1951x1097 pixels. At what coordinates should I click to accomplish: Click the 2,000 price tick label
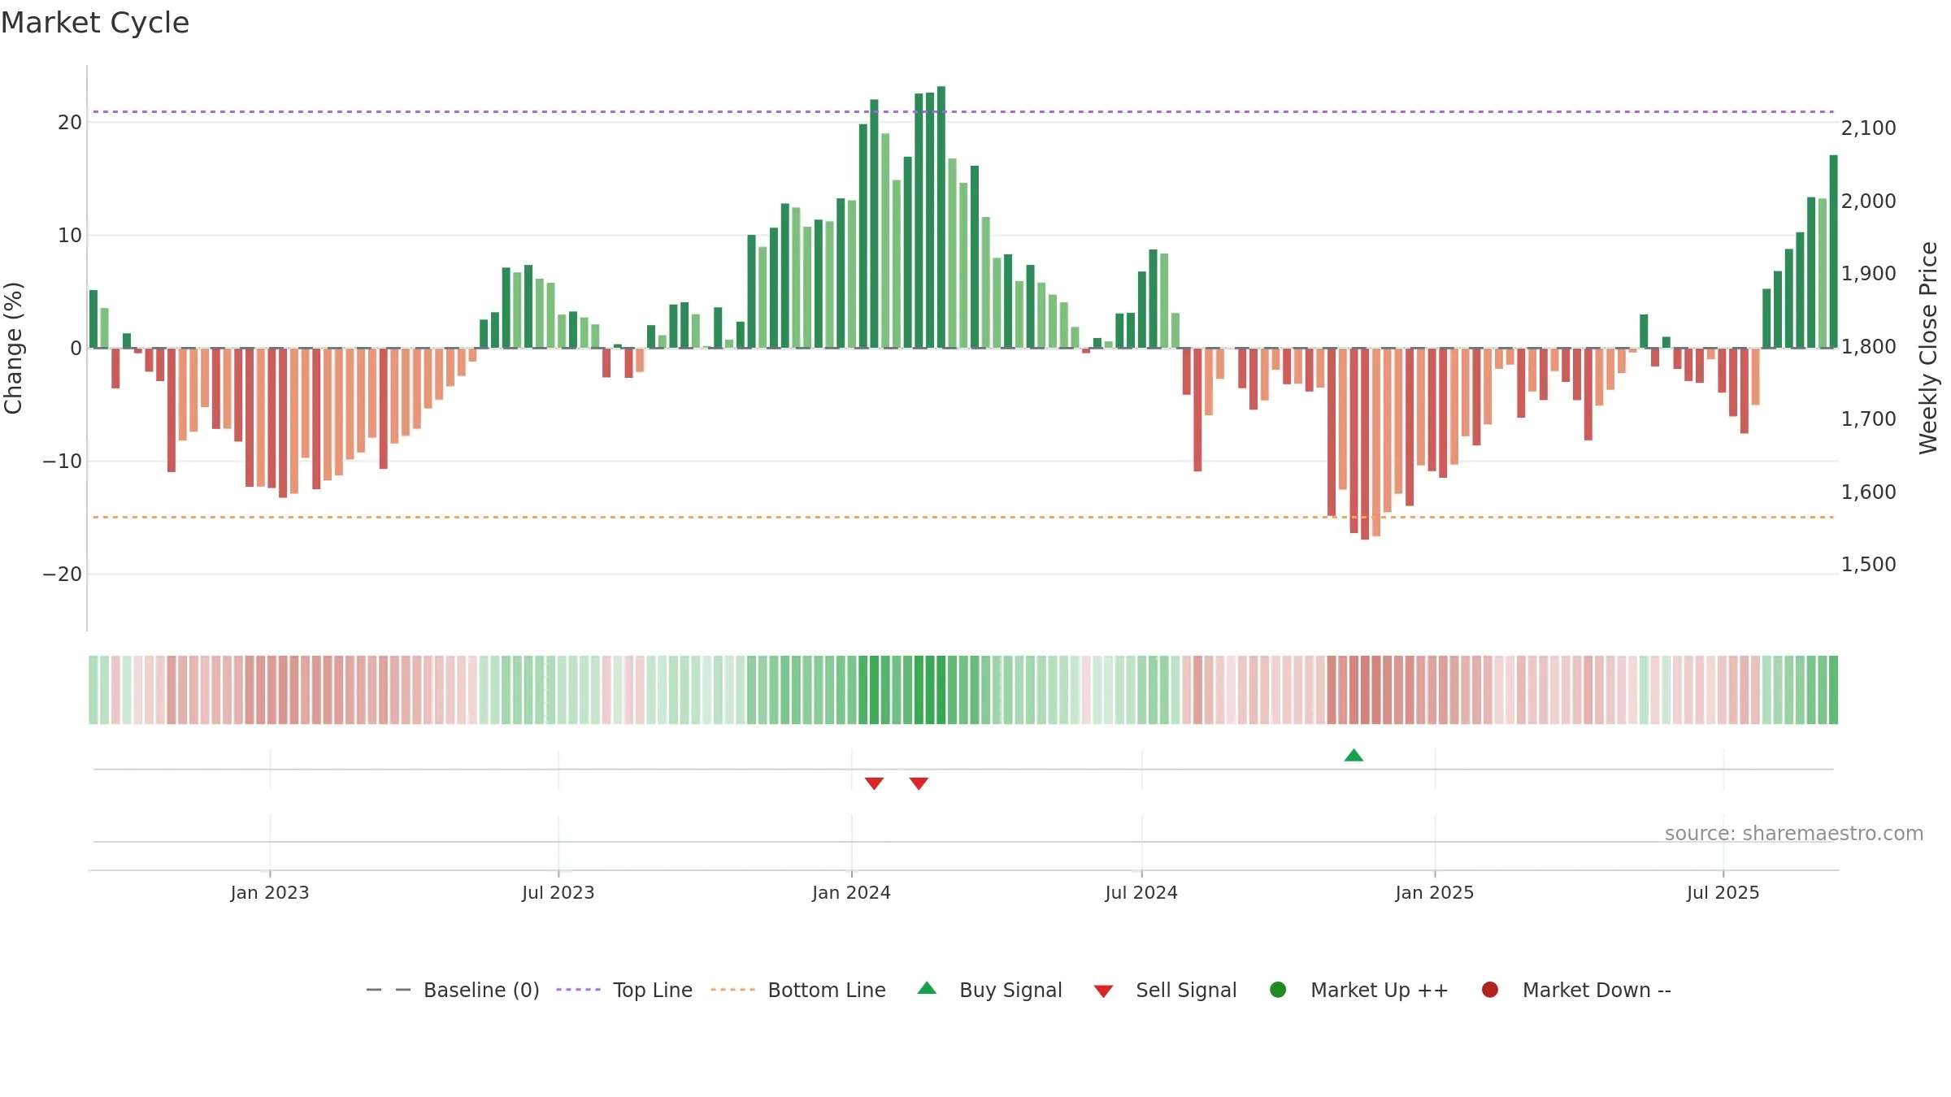[1869, 201]
